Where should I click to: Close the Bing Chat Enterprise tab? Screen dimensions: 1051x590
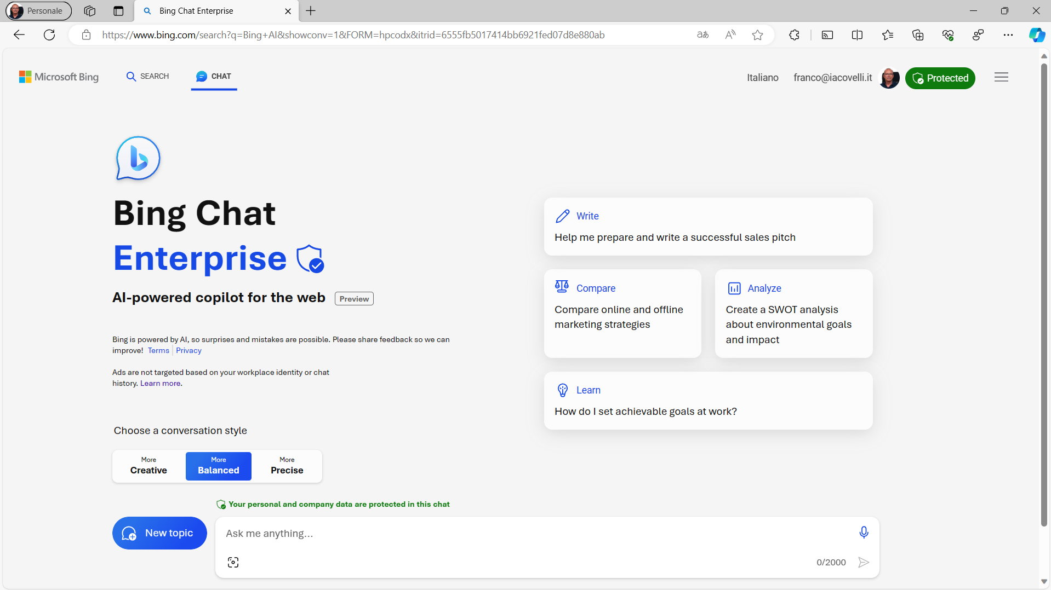point(288,11)
